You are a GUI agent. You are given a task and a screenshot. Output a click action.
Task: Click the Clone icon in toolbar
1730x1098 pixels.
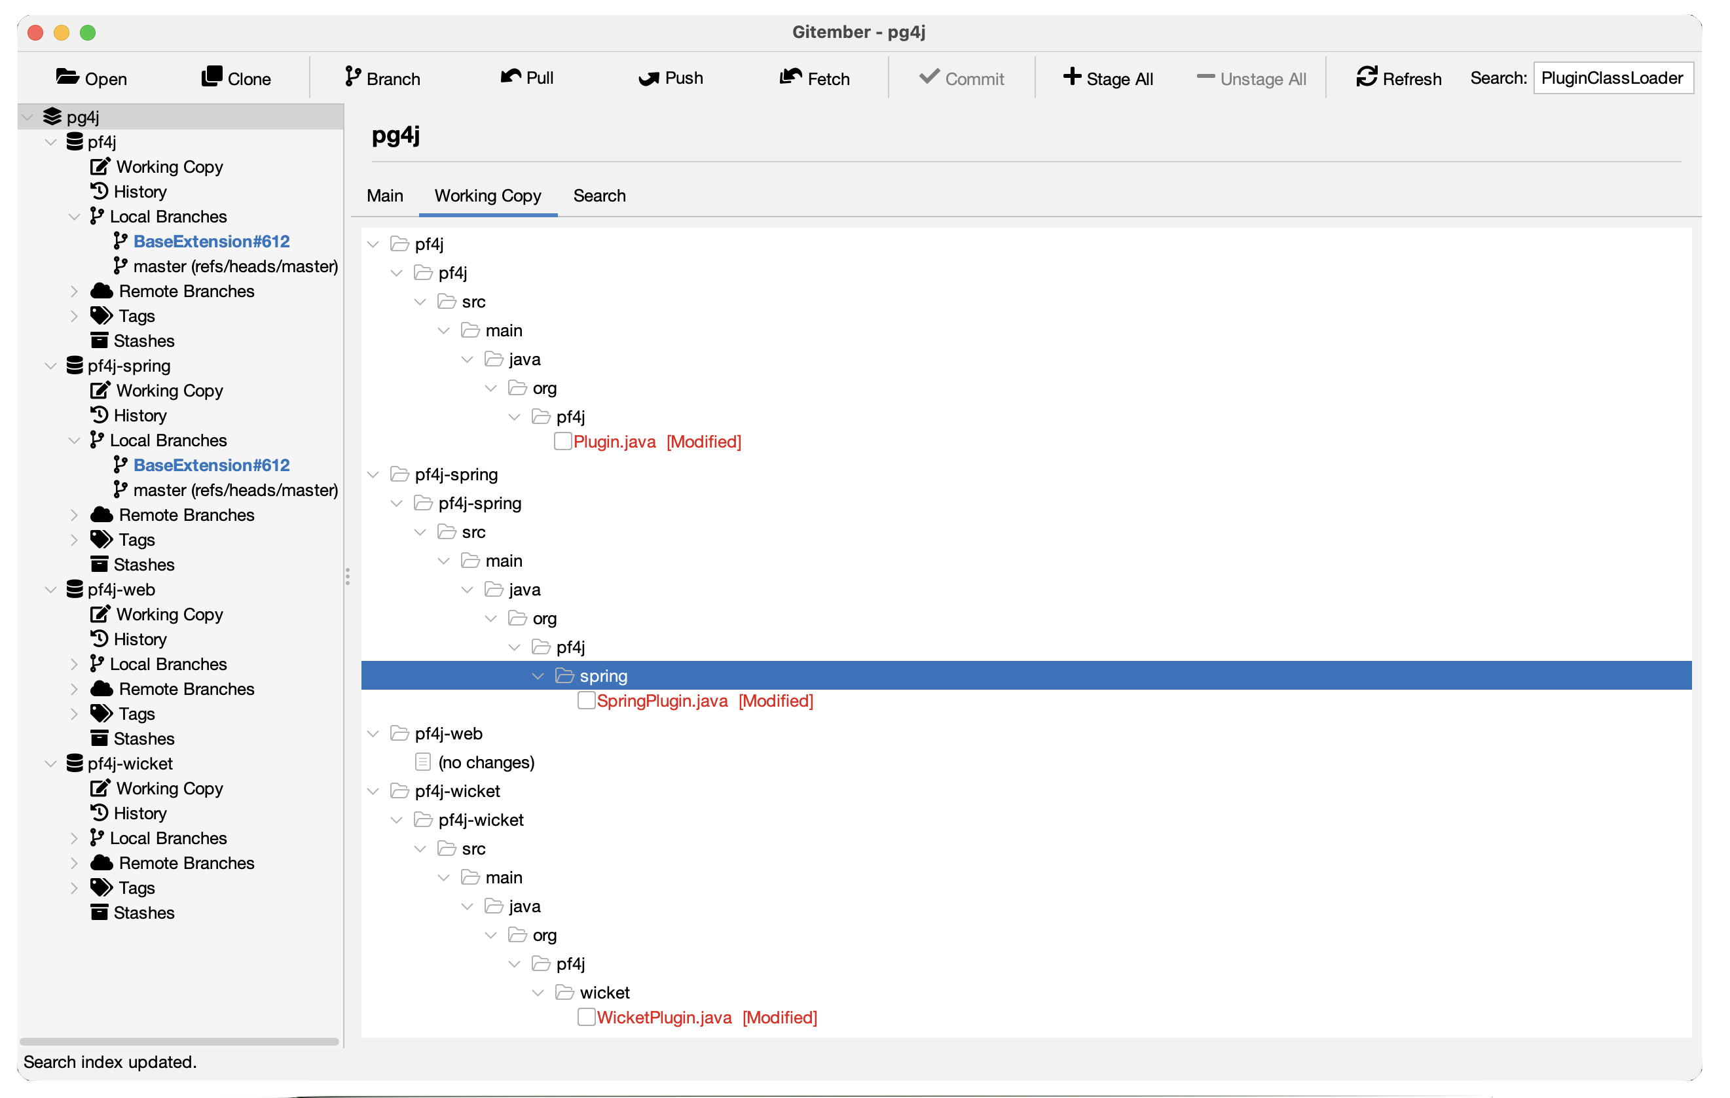[x=212, y=77]
